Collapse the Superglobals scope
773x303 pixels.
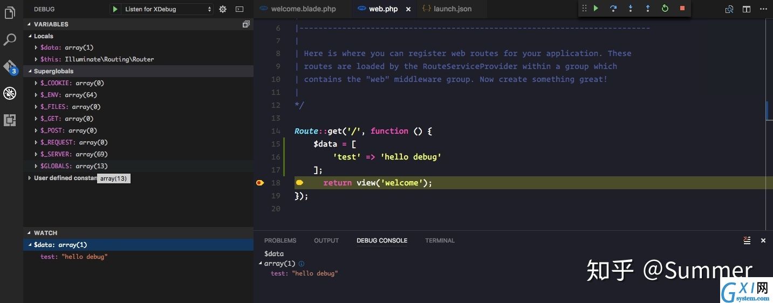(30, 71)
